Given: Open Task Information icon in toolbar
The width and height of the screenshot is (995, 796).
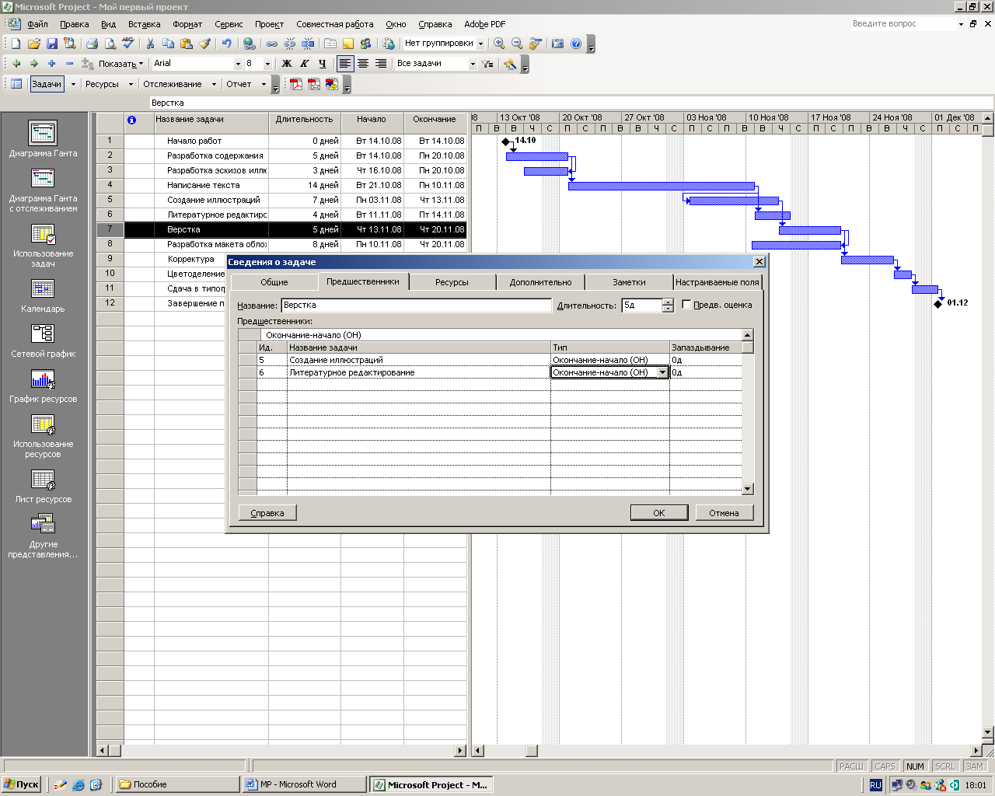Looking at the screenshot, I should pos(330,44).
